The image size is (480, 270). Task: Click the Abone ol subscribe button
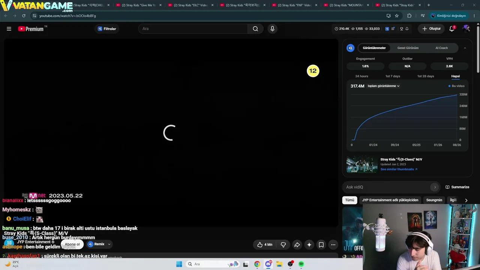point(72,244)
